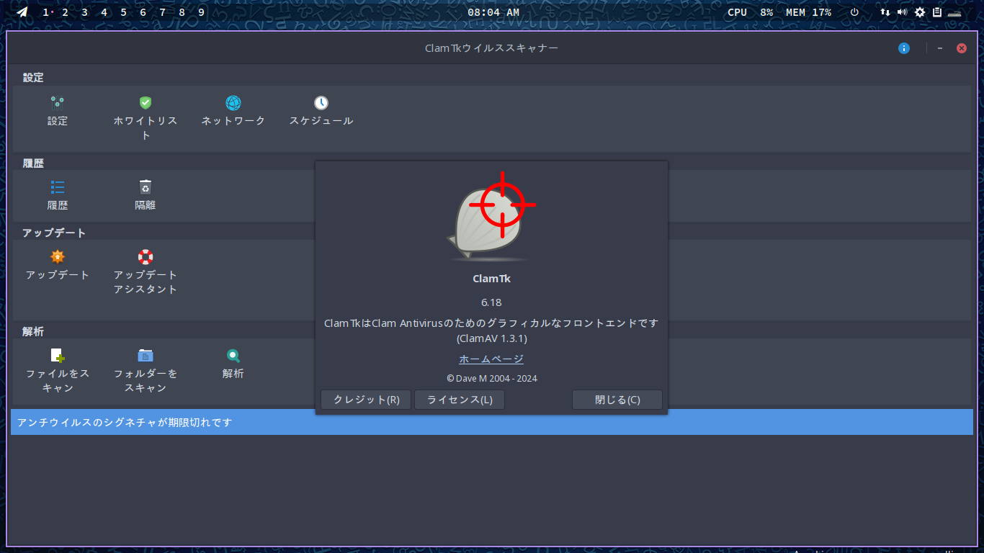
Task: Open the スケジュール clock icon
Action: pos(321,103)
